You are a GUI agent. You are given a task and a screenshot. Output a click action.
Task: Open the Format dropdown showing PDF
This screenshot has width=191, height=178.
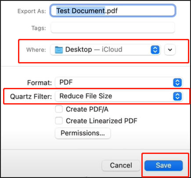119,83
